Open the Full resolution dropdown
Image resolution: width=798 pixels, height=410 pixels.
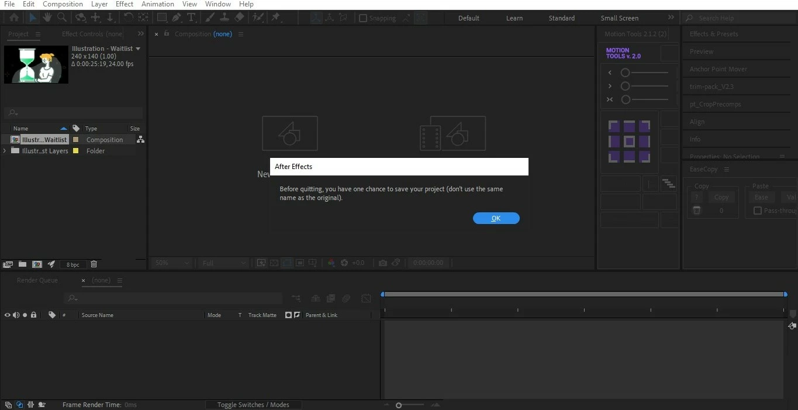pos(224,263)
